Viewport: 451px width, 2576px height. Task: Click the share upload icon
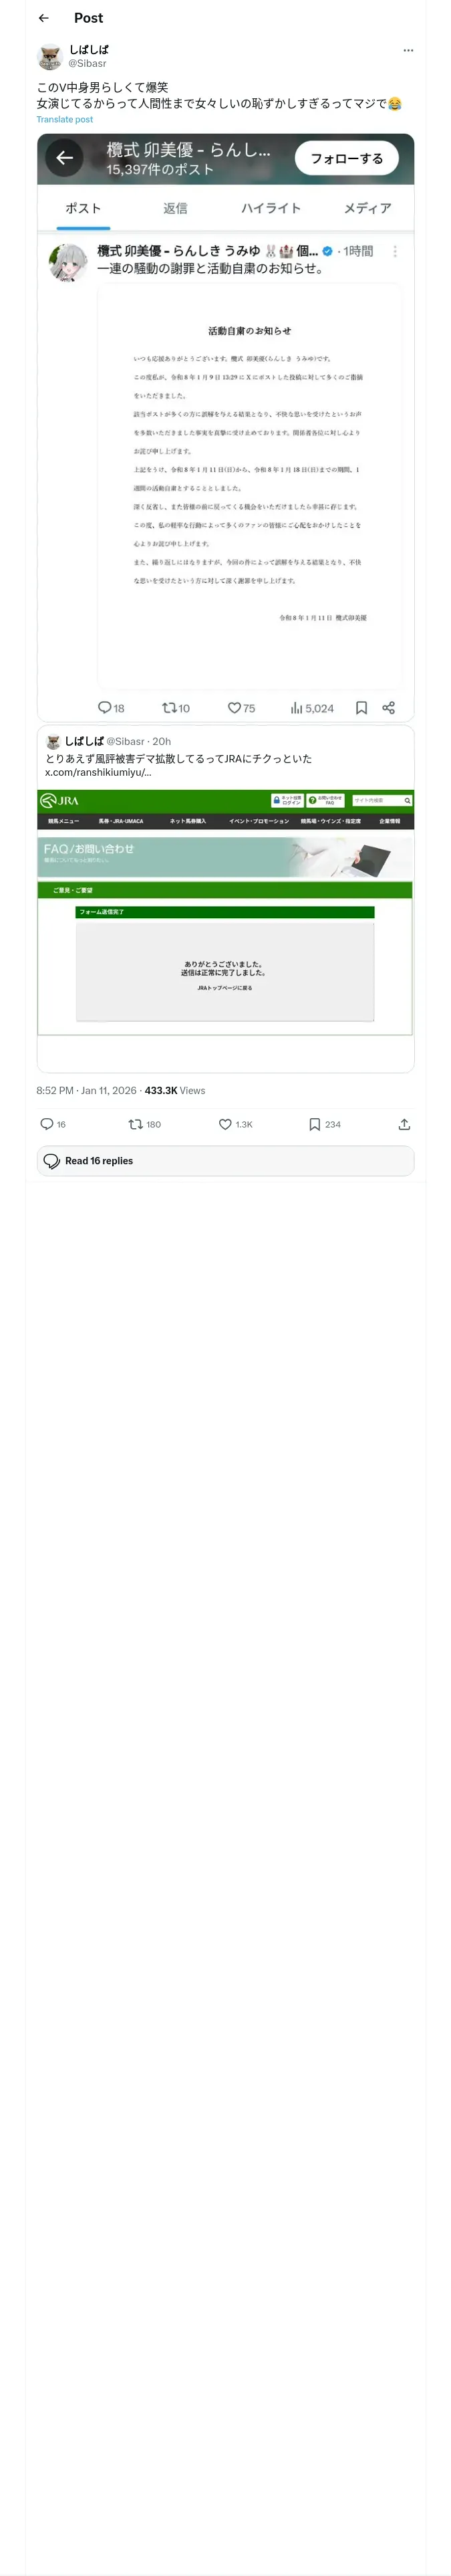coord(404,1124)
